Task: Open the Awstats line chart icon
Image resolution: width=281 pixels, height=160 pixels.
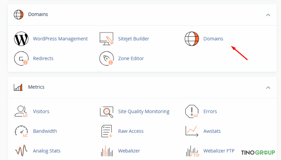Action: click(192, 131)
